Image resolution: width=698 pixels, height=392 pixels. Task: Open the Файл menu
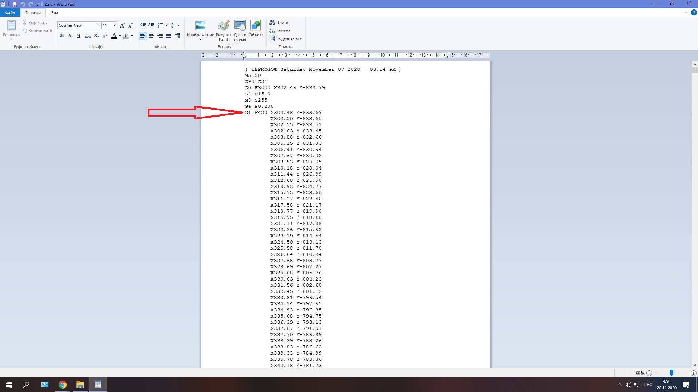coord(10,13)
